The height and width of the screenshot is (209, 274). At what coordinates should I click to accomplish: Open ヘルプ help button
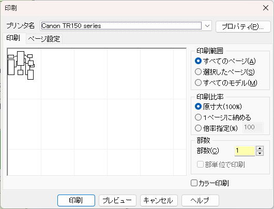coord(200,200)
